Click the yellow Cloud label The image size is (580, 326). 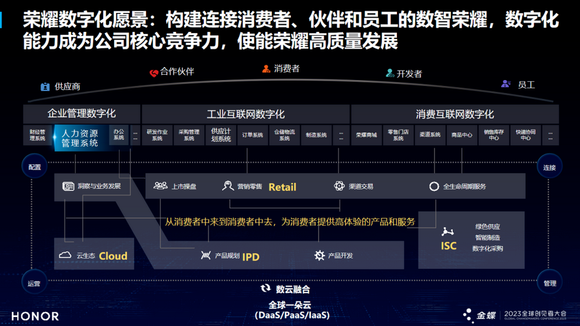point(113,256)
